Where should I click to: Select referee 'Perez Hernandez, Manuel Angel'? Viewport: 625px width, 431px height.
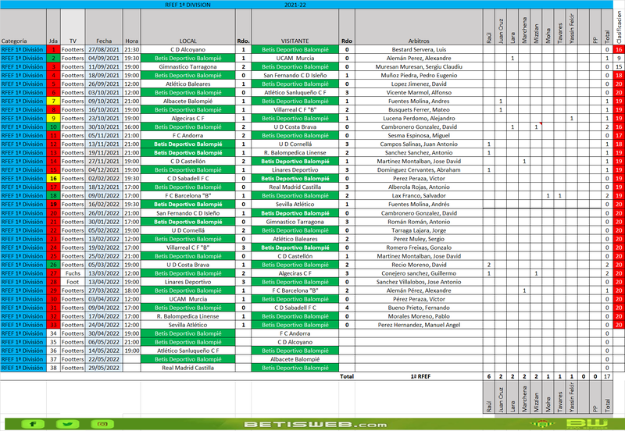pos(419,325)
